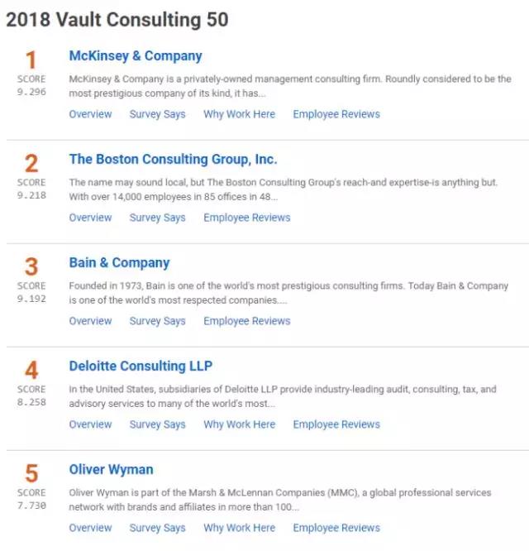Open the Oliver Wyman title link
The image size is (529, 551).
pyautogui.click(x=111, y=470)
